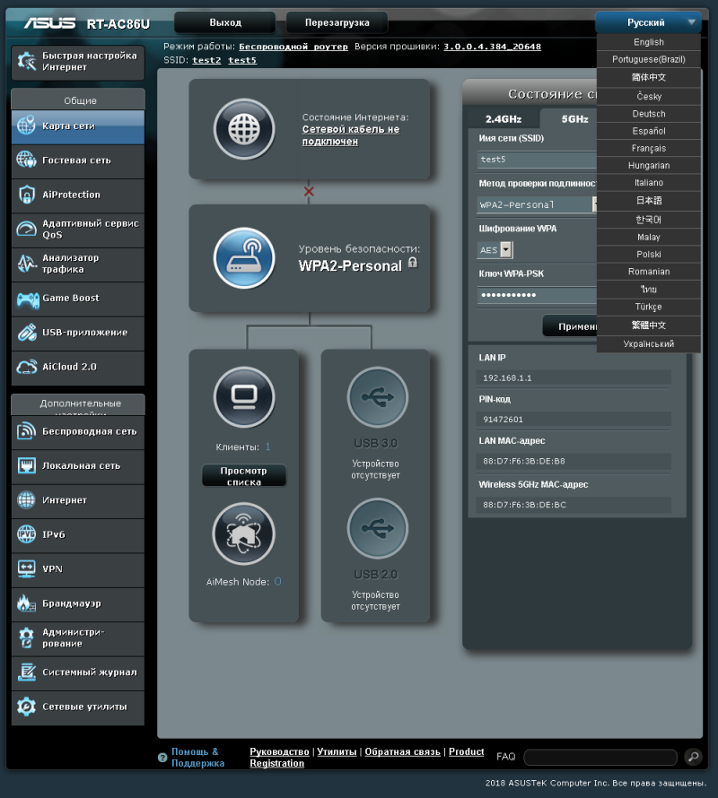
Task: Select Türkçe in the language list
Action: pyautogui.click(x=649, y=307)
